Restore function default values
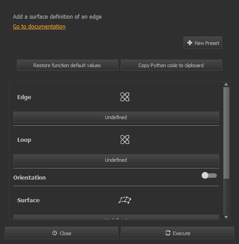 point(68,65)
